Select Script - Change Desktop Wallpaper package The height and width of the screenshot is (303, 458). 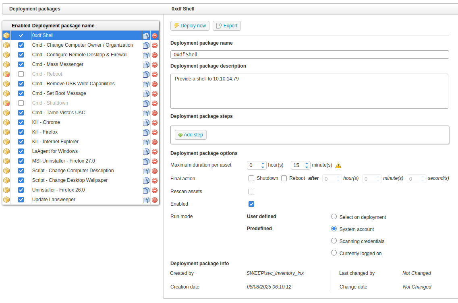coord(70,180)
